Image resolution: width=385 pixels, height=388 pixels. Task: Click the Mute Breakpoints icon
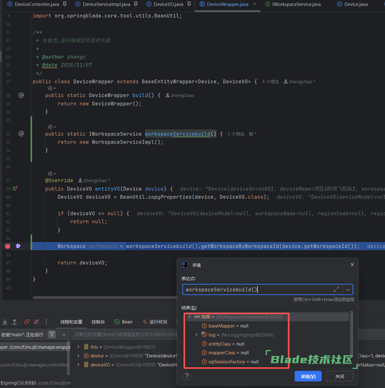[x=36, y=322]
